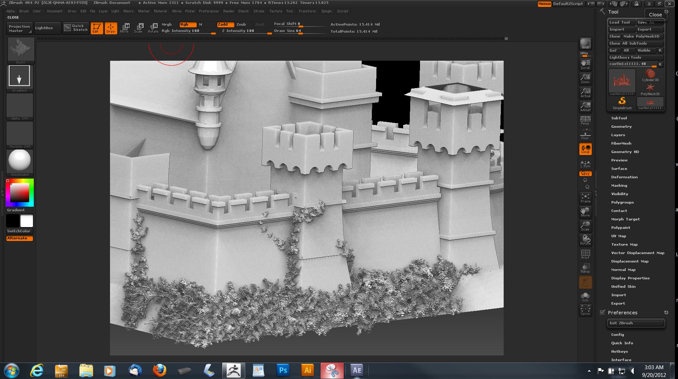Expand the Polygroups section

[x=622, y=202]
